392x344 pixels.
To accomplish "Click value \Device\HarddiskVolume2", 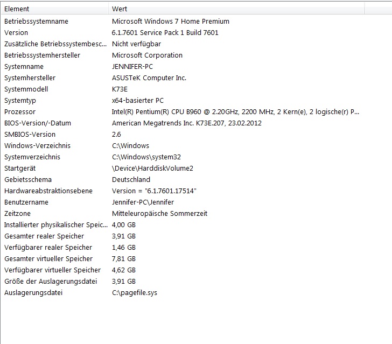I will pyautogui.click(x=152, y=169).
